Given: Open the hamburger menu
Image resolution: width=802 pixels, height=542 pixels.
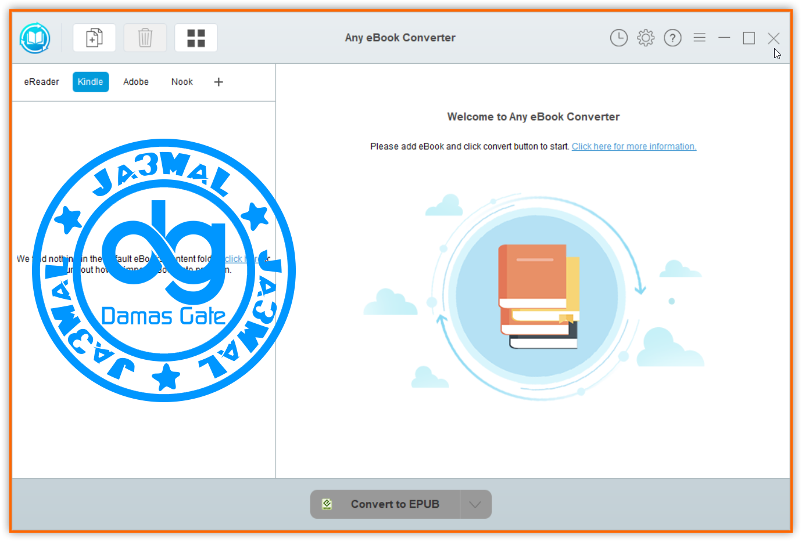Looking at the screenshot, I should [700, 38].
